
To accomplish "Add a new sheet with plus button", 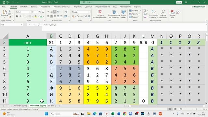I will pyautogui.click(x=60, y=106).
